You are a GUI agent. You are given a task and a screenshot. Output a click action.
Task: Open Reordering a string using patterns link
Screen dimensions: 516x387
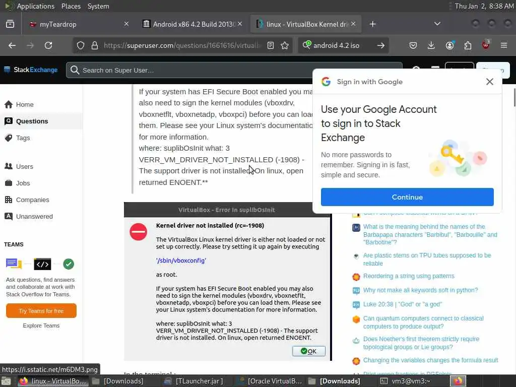pyautogui.click(x=408, y=276)
